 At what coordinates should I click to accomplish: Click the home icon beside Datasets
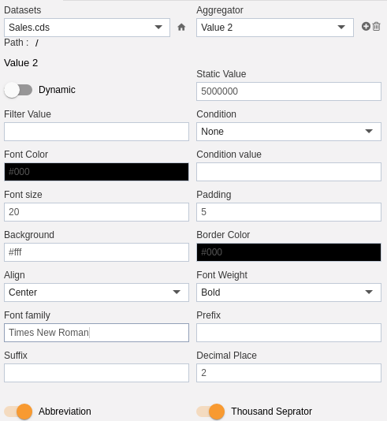tap(181, 27)
